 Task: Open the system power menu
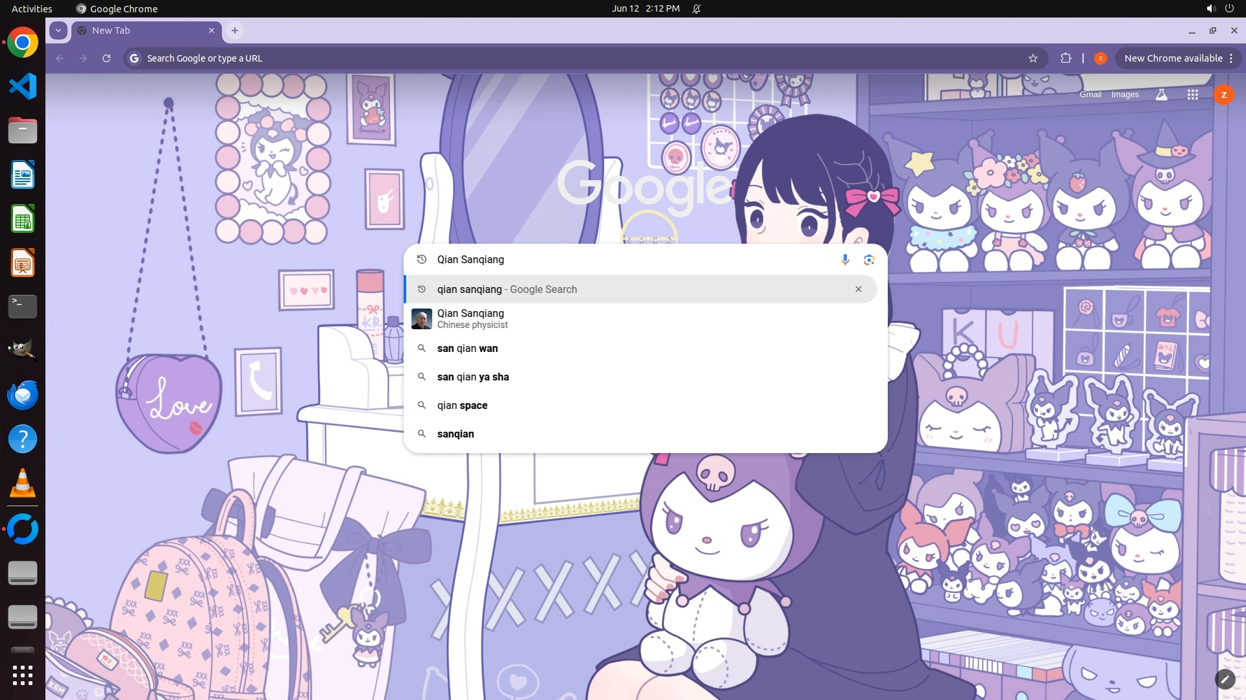pos(1229,8)
